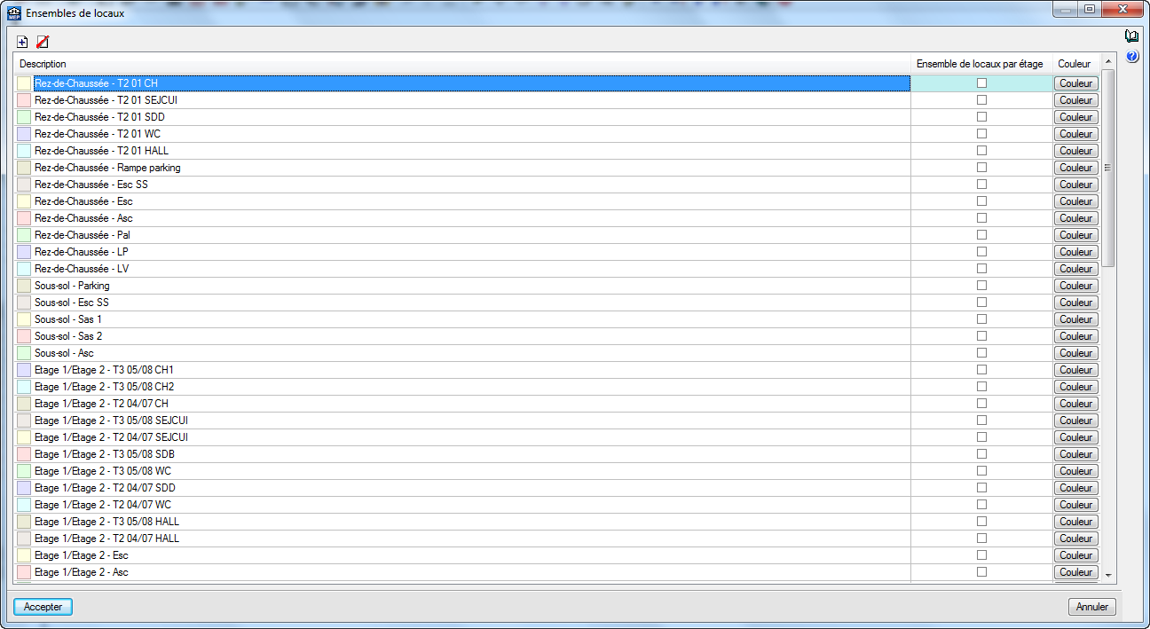Add a new room set entry

pyautogui.click(x=22, y=42)
